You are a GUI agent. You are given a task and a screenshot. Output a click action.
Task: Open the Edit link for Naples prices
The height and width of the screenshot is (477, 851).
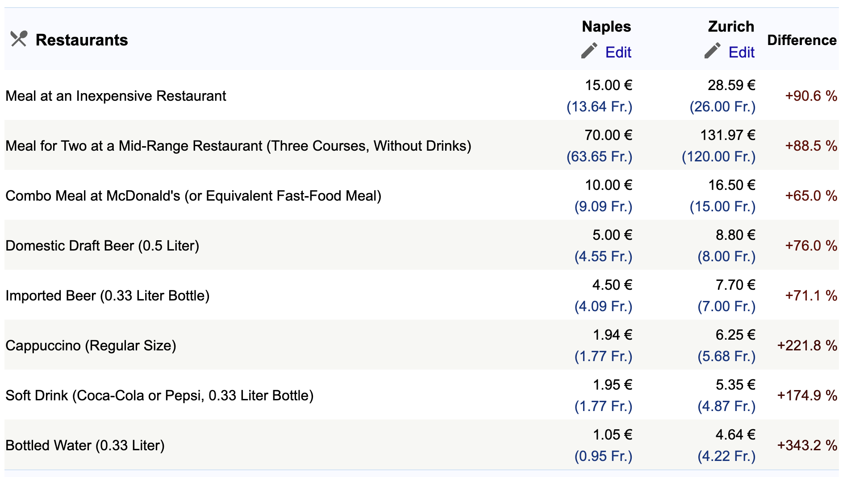pos(618,52)
